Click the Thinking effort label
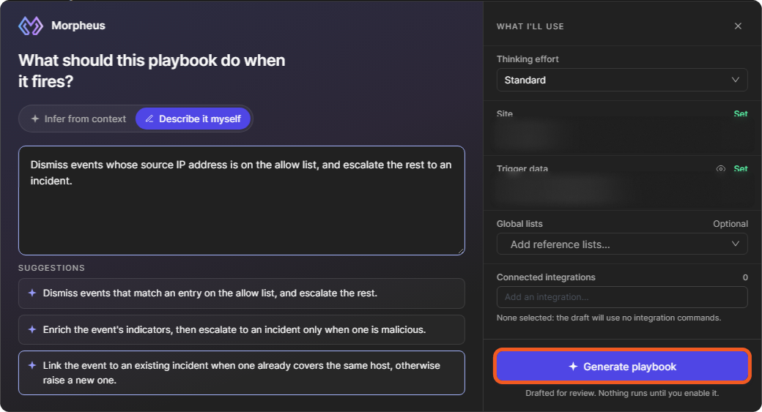The width and height of the screenshot is (762, 412). pyautogui.click(x=528, y=59)
